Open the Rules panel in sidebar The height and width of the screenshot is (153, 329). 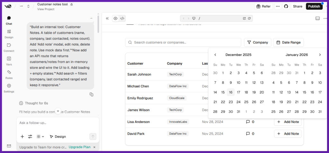coord(9,74)
